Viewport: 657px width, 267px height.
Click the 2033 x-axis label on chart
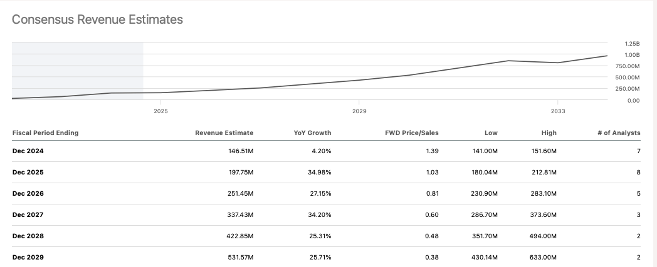[x=558, y=111]
